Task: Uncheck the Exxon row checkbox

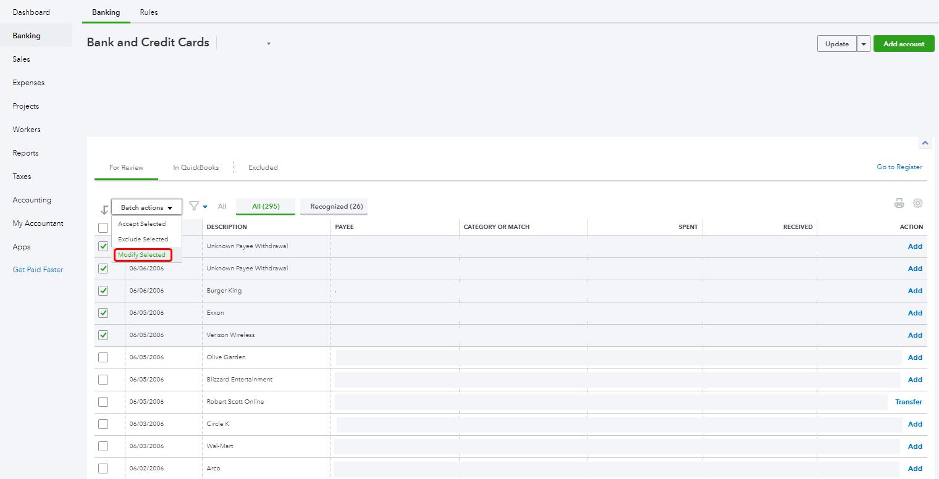Action: [x=103, y=313]
